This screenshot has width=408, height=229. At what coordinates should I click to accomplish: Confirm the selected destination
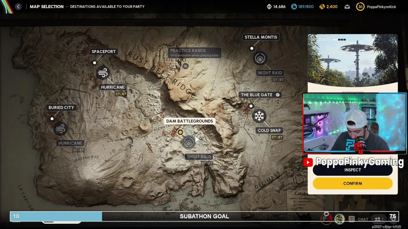point(353,184)
